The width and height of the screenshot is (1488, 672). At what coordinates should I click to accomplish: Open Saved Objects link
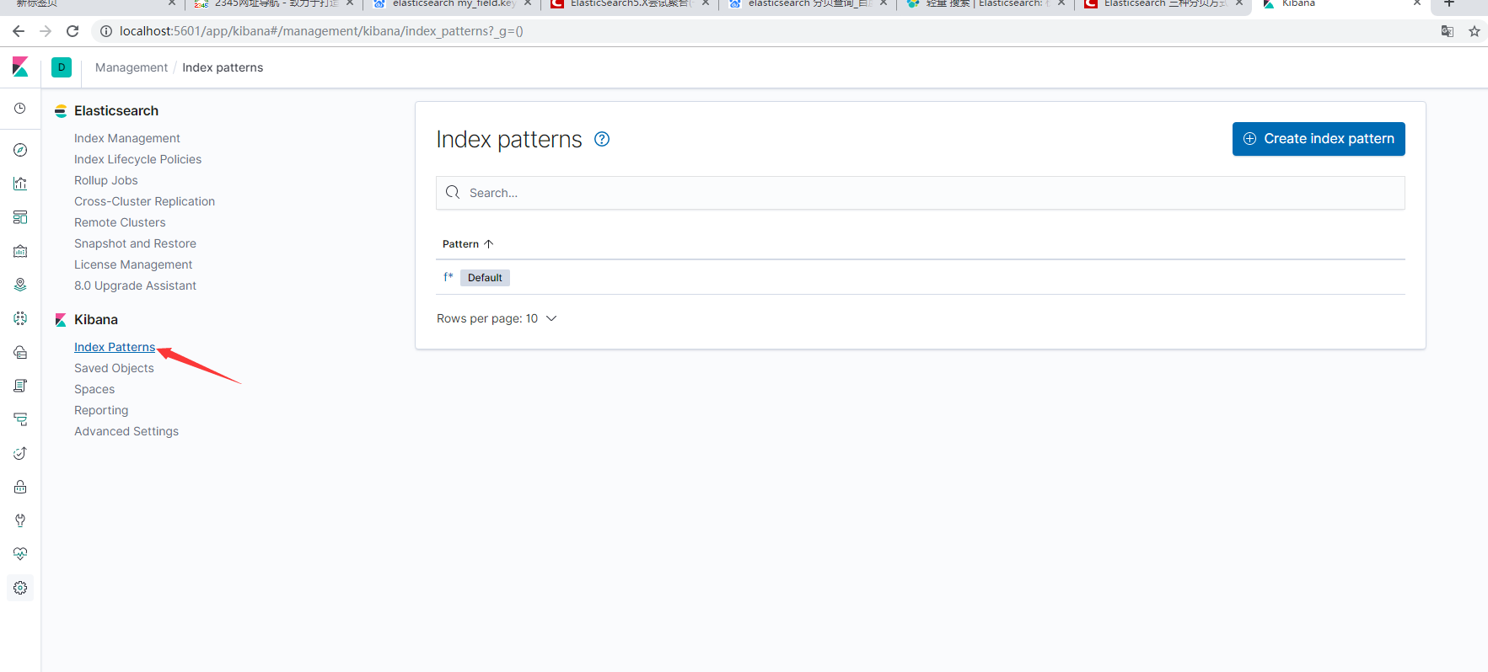[x=114, y=368]
